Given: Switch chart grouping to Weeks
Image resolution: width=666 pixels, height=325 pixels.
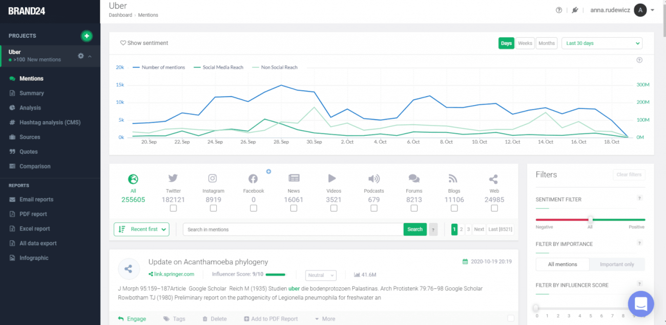Looking at the screenshot, I should coord(525,43).
